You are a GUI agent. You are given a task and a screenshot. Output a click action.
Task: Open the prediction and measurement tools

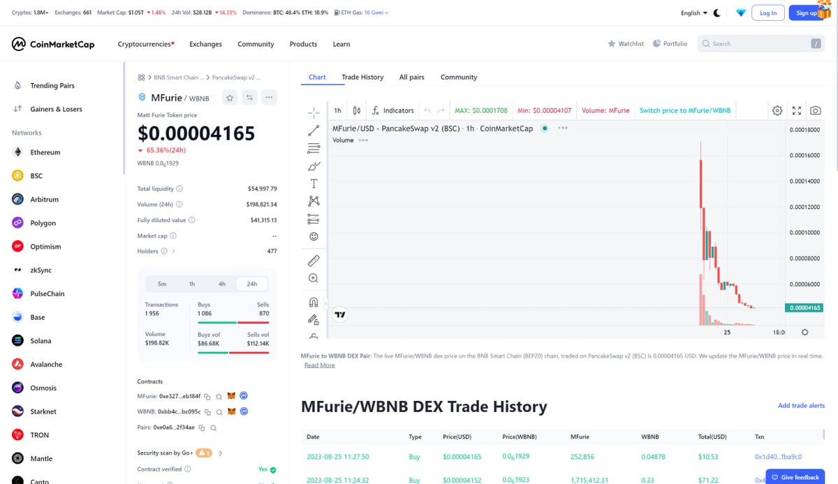coord(314,219)
